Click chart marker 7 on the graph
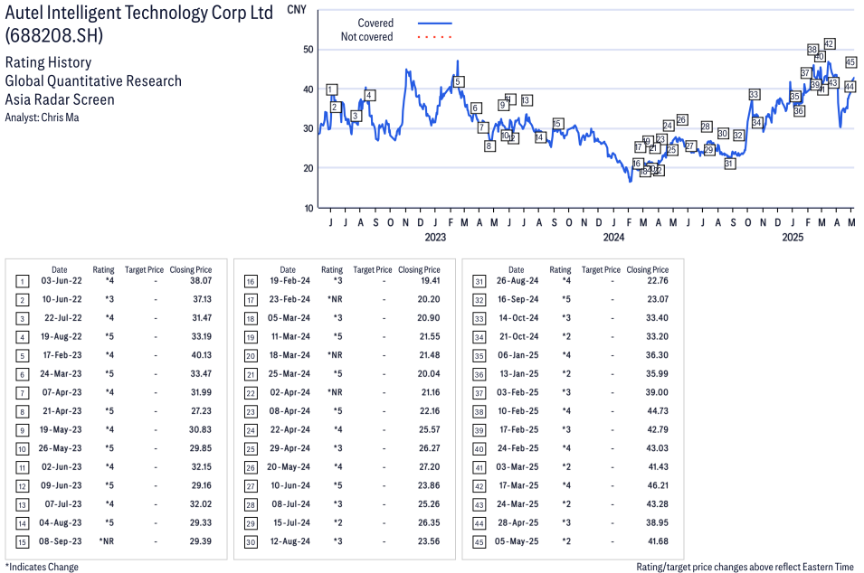Image resolution: width=864 pixels, height=573 pixels. 483,127
